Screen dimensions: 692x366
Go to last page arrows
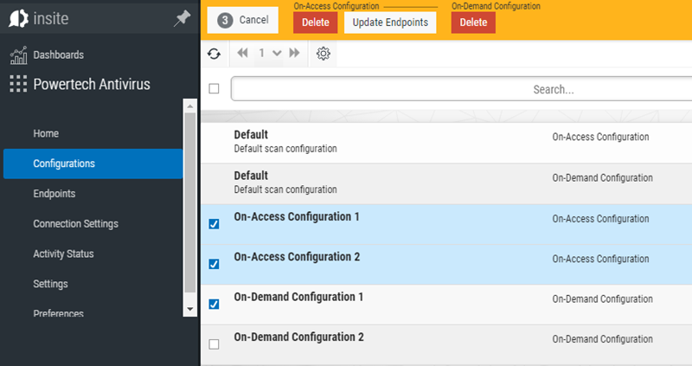[x=294, y=53]
